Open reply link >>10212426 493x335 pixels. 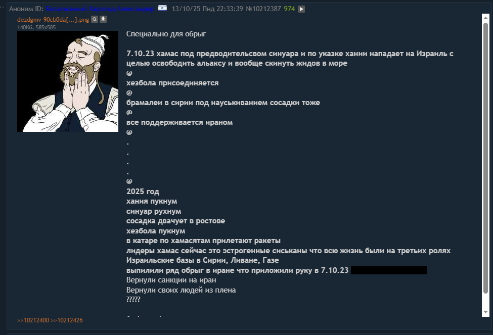(x=67, y=320)
